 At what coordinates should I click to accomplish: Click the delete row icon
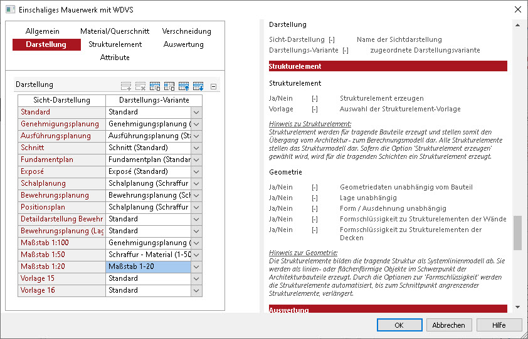point(140,86)
